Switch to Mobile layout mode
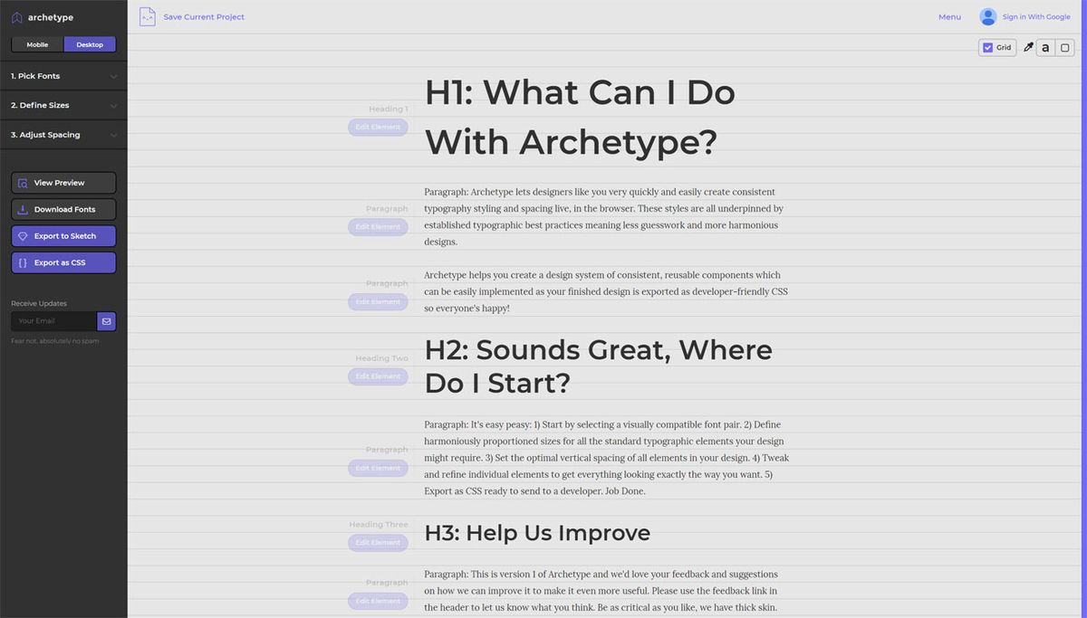The width and height of the screenshot is (1087, 618). (x=36, y=43)
